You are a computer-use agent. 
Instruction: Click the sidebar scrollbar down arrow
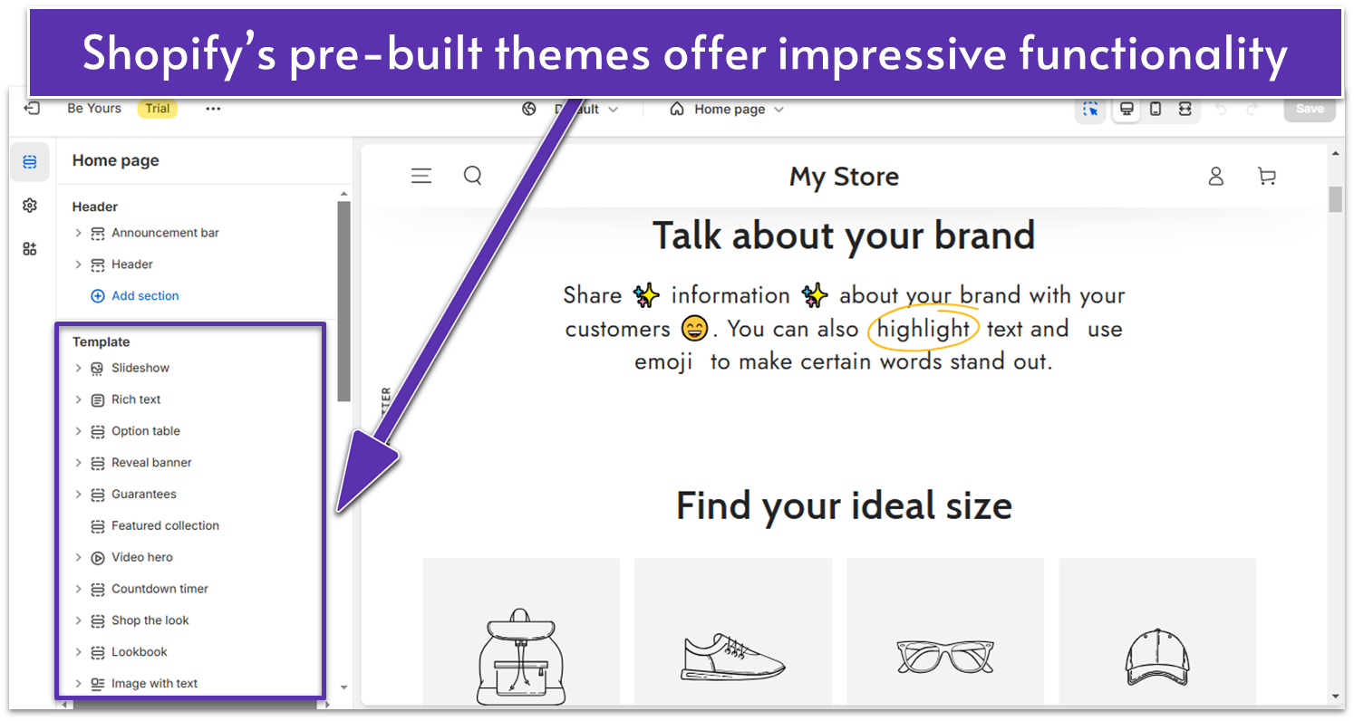pyautogui.click(x=343, y=688)
